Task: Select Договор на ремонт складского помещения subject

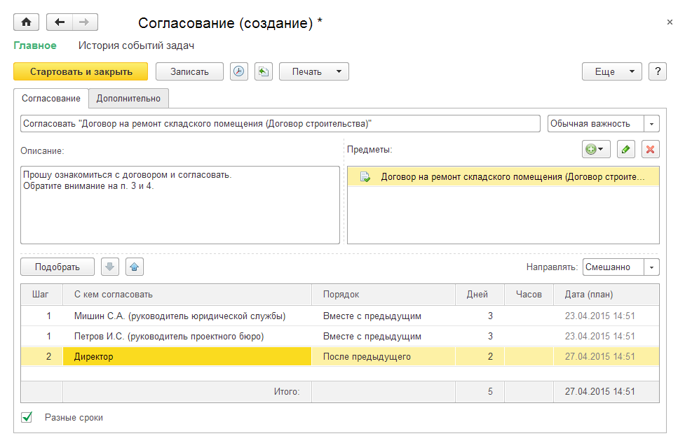Action: [503, 177]
